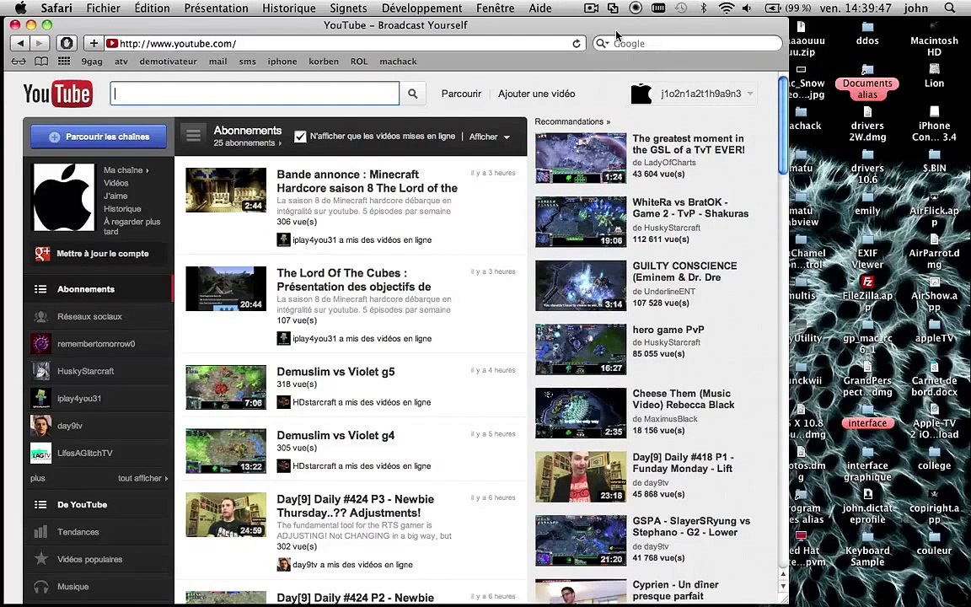Open Top Sites grid icon in bookmarks bar
This screenshot has height=607, width=971.
(x=64, y=62)
